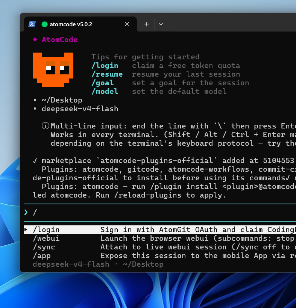Click 'Sign in with AtomGit OAuth' description
The height and width of the screenshot is (308, 296).
pyautogui.click(x=159, y=229)
